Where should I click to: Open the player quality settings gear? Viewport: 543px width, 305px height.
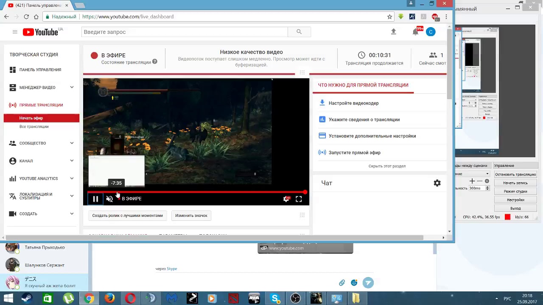286,199
